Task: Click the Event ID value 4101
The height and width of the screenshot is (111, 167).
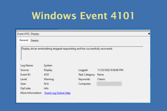Action: (x=47, y=75)
